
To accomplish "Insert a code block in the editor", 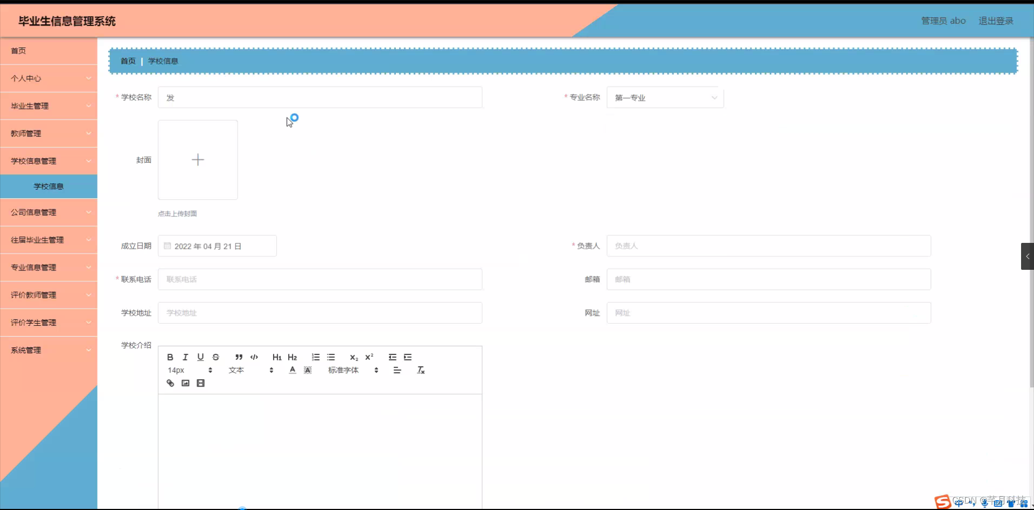I will click(254, 357).
